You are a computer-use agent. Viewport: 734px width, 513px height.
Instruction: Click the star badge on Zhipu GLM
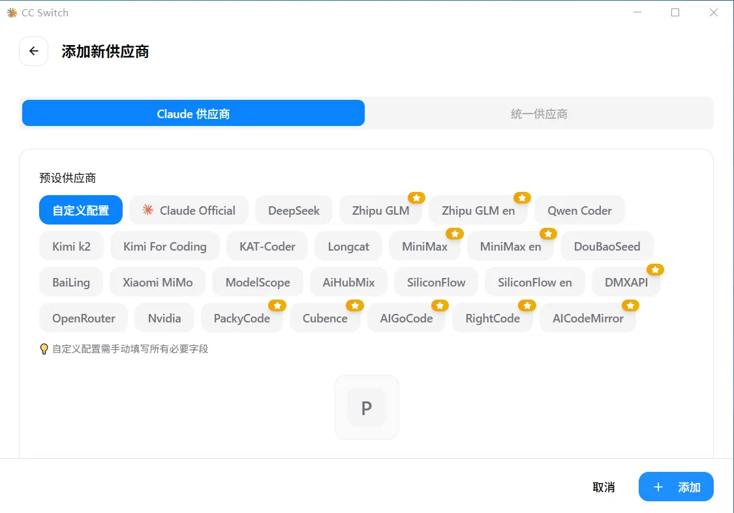(x=416, y=197)
